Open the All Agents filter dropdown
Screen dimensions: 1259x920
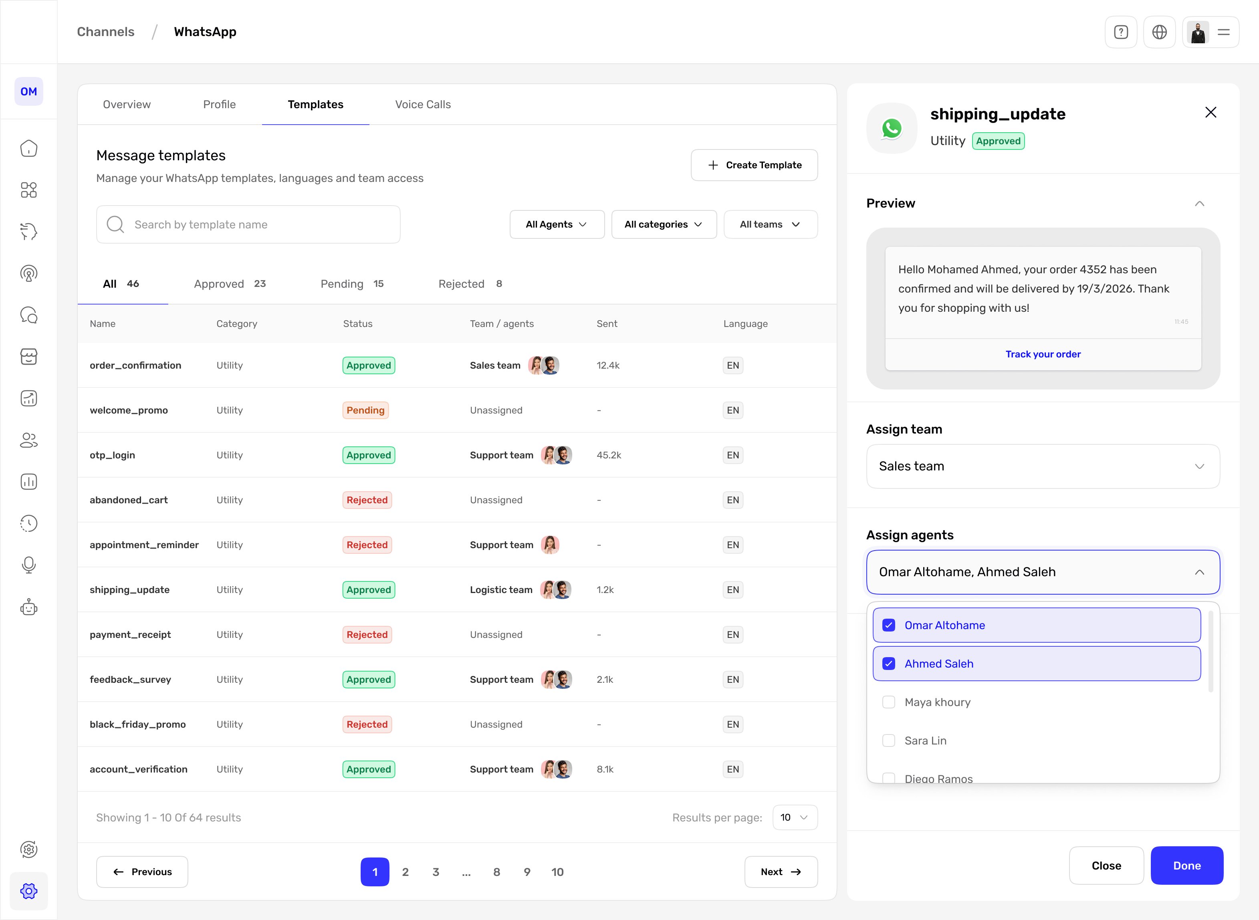pyautogui.click(x=557, y=224)
